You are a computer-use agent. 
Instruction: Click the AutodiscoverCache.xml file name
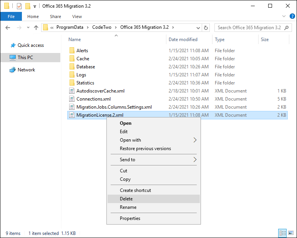pyautogui.click(x=100, y=91)
